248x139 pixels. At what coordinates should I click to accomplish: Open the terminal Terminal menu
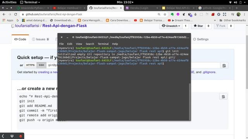pyautogui.click(x=103, y=44)
